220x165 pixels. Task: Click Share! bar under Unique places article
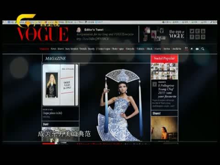coord(60,124)
